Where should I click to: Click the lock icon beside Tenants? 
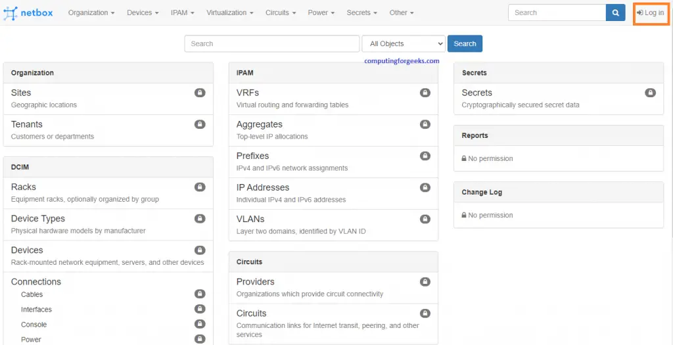200,124
